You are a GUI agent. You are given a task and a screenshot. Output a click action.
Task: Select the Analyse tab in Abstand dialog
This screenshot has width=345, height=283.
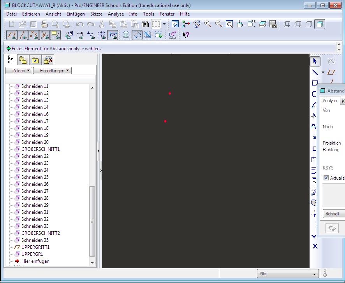pyautogui.click(x=329, y=101)
